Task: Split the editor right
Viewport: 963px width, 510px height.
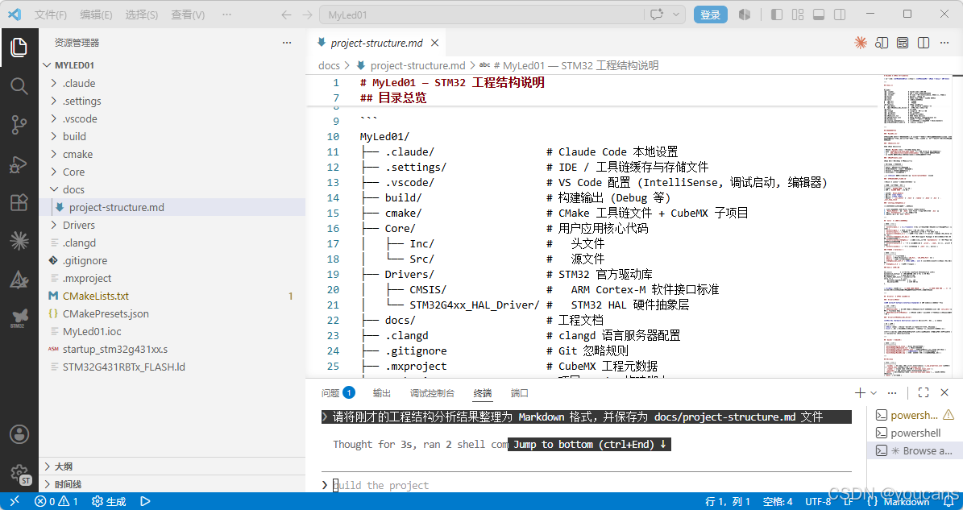Action: [x=923, y=43]
